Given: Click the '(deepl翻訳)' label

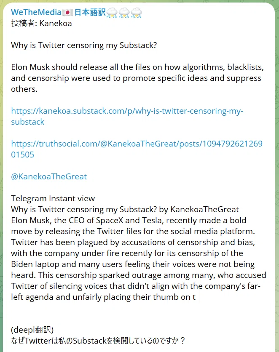Looking at the screenshot, I should point(32,330).
